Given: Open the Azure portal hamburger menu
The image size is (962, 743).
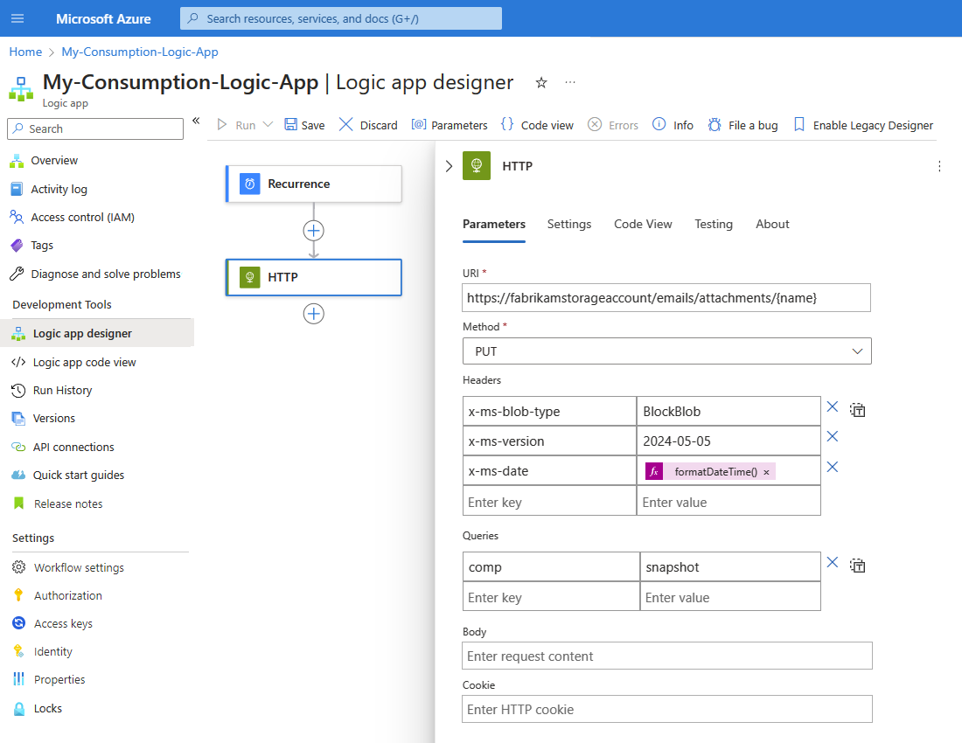Looking at the screenshot, I should point(17,18).
